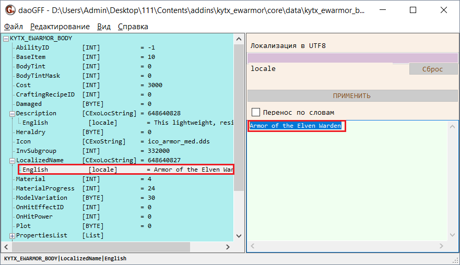This screenshot has height=265, width=460.
Task: Minimize the daoGFF window
Action: pyautogui.click(x=383, y=10)
